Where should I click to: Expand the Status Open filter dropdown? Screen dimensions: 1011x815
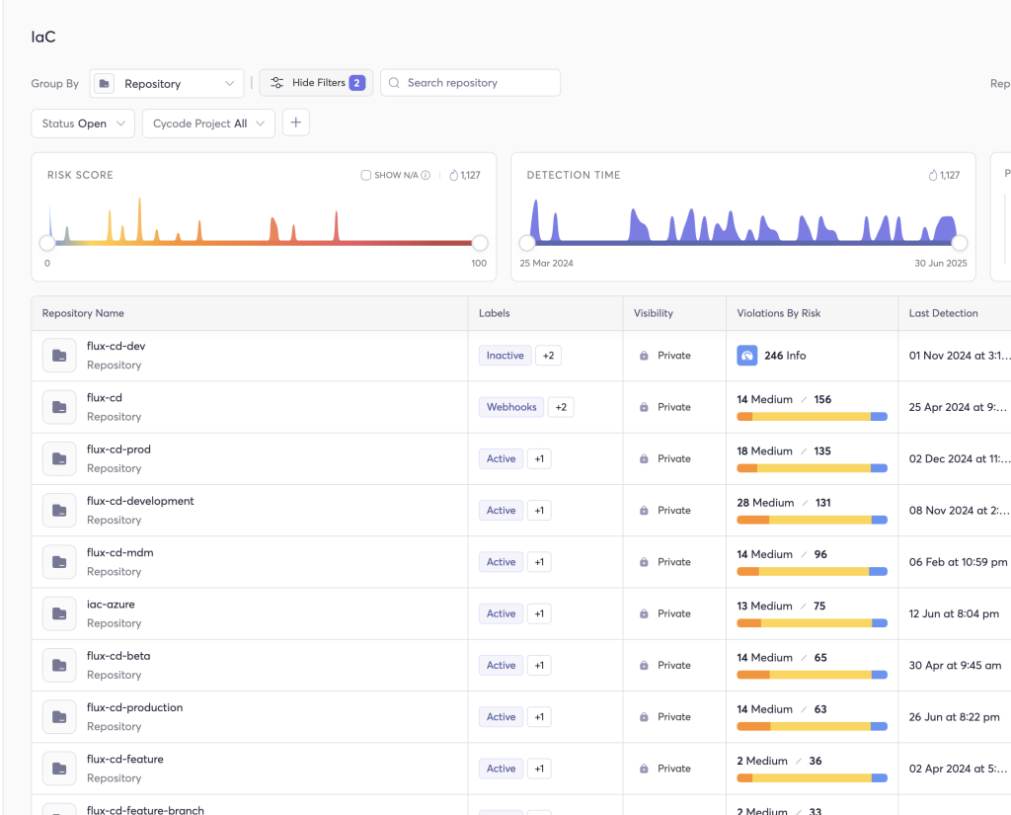(x=83, y=123)
